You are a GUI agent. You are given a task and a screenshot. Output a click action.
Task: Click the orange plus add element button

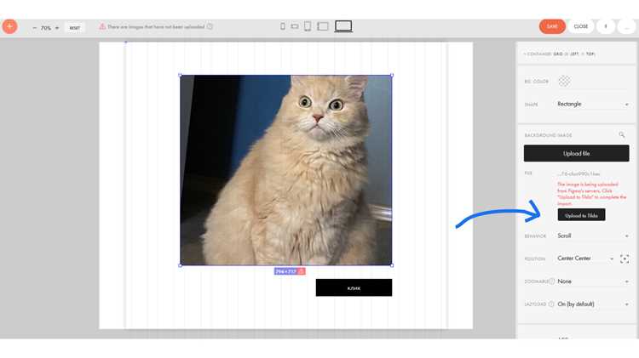tap(9, 26)
